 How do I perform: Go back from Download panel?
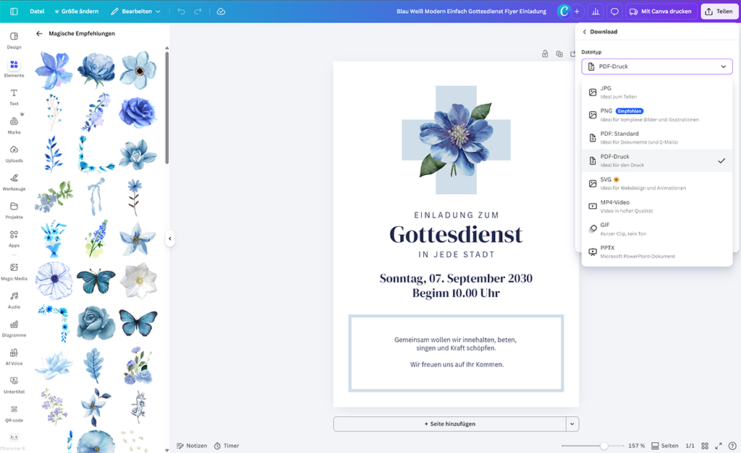[585, 32]
